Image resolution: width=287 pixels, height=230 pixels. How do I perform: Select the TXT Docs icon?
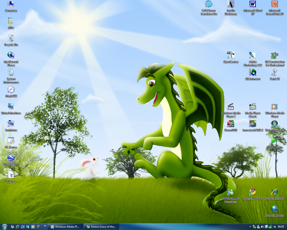(x=11, y=177)
